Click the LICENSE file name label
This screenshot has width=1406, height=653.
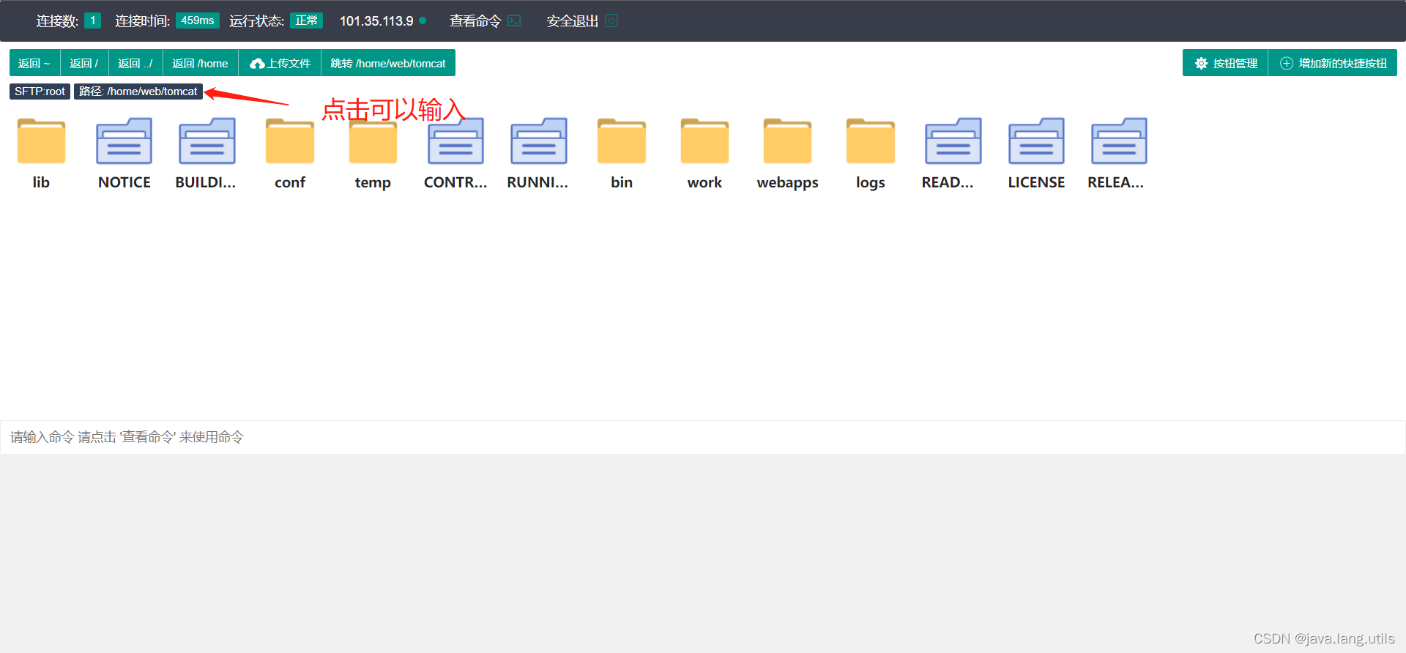(1036, 182)
